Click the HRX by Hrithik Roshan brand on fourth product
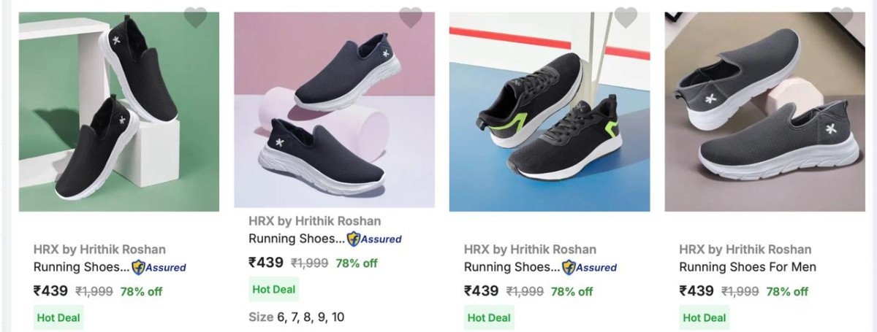 [745, 250]
